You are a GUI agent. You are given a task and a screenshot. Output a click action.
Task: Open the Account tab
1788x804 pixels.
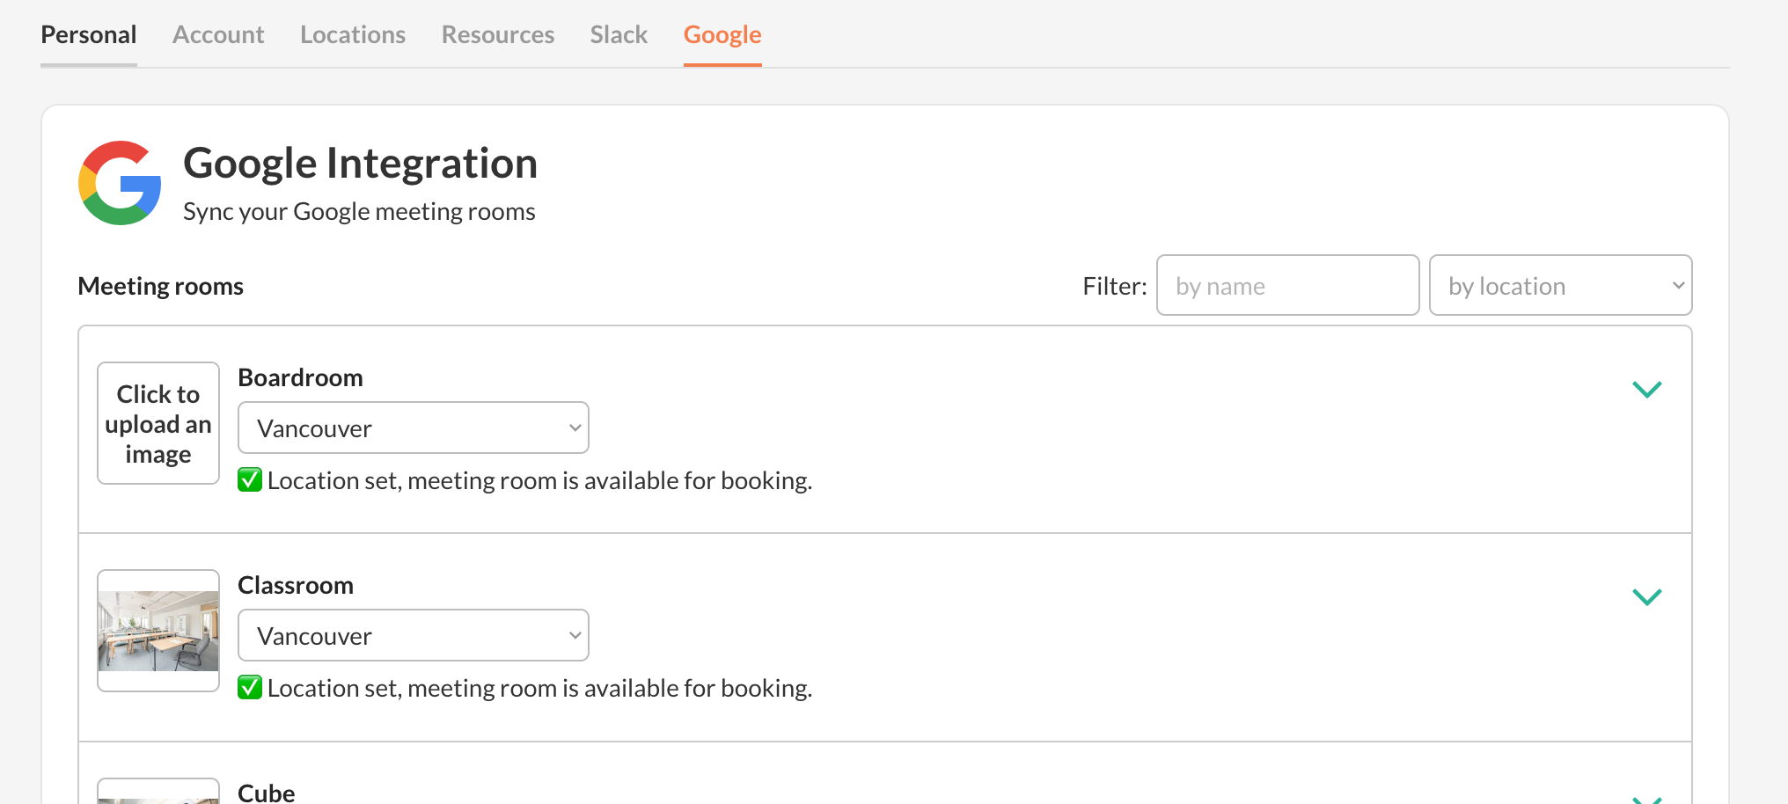(x=218, y=35)
